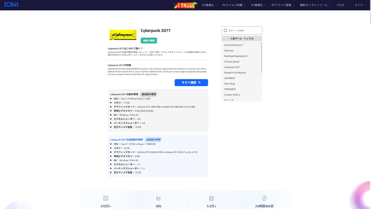Image resolution: width=371 pixels, height=209 pixels.
Task: Expand the PCドライバ更新 menu
Action: point(283,5)
